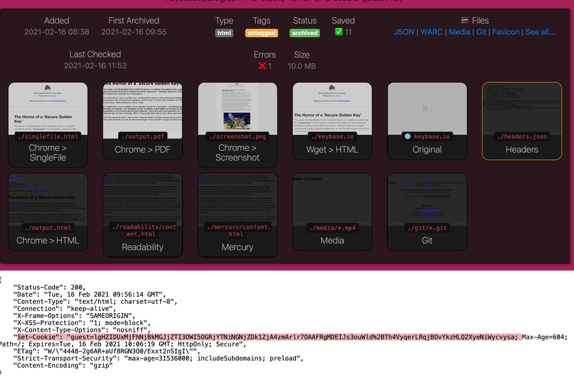Viewport: 574px width, 384px height.
Task: Click the Git link in Files
Action: point(482,32)
